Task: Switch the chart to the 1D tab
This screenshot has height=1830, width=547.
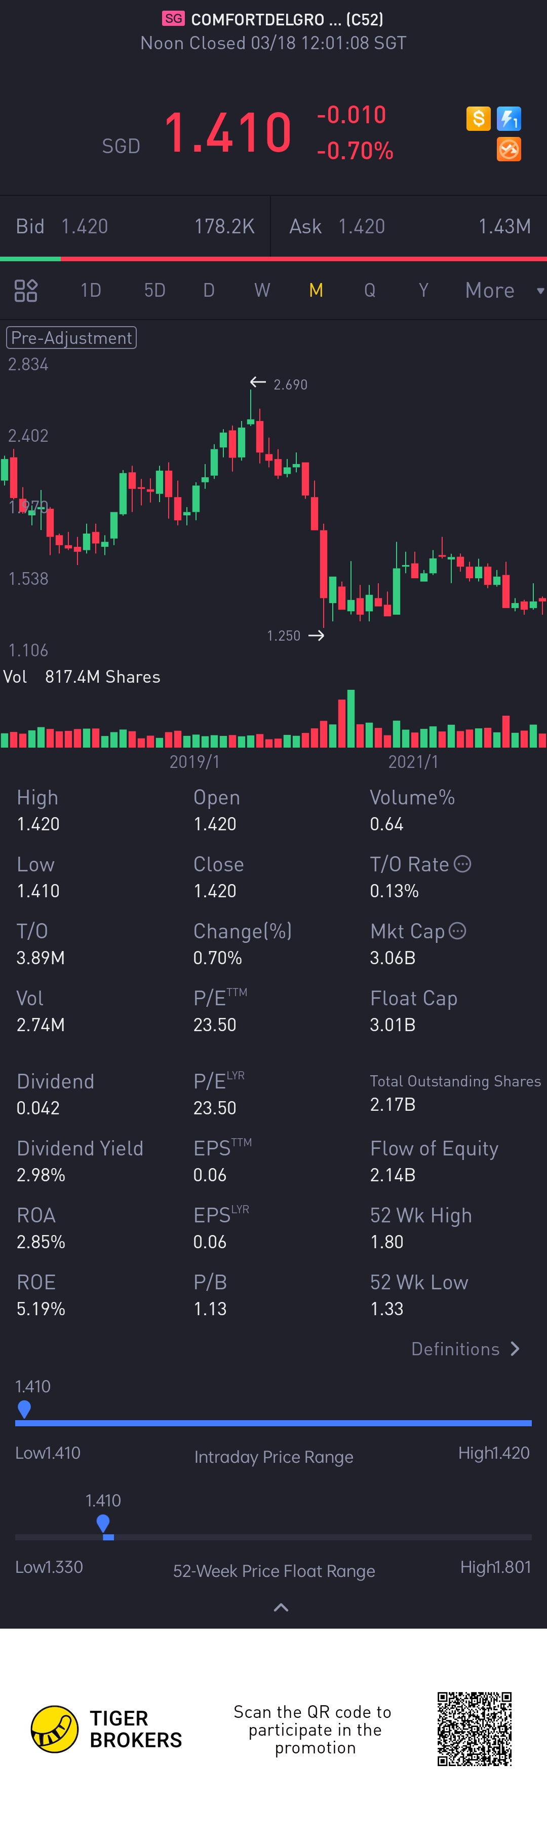Action: (x=91, y=290)
